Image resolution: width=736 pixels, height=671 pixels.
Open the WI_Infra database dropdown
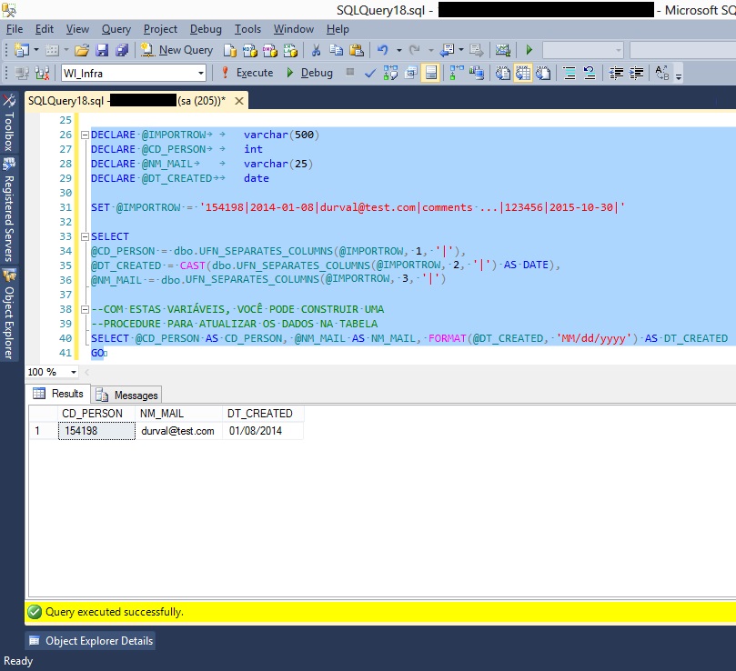pos(201,73)
